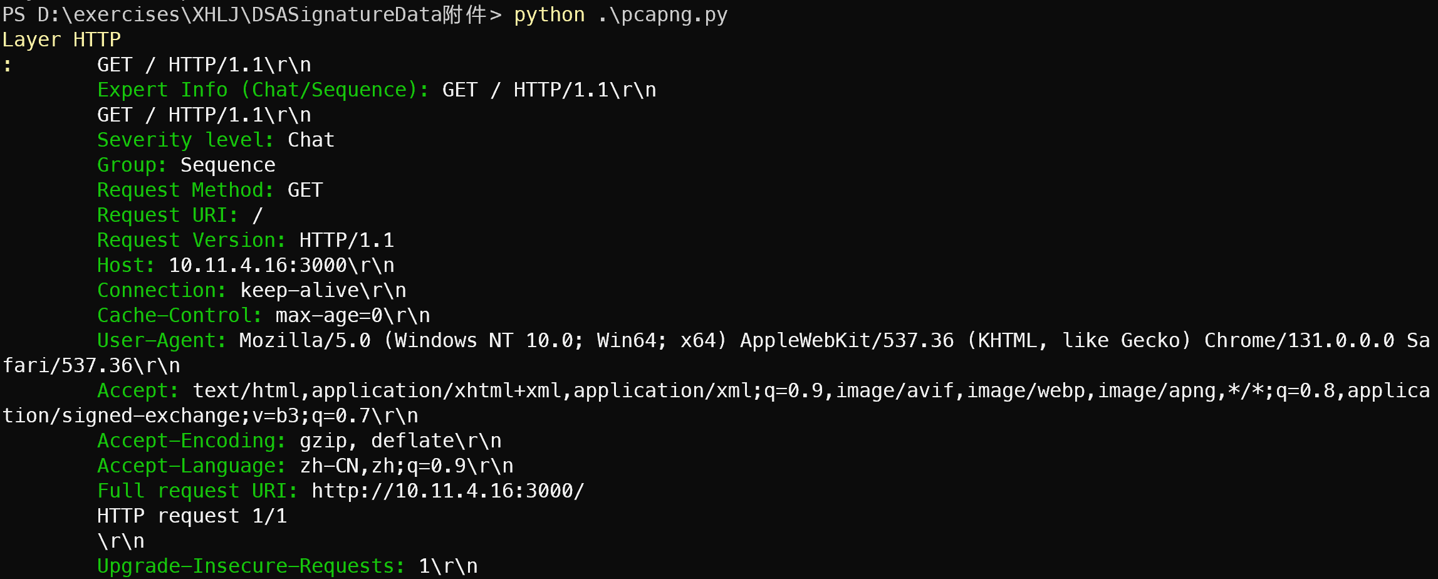1438x579 pixels.
Task: Click the "Sequence" group value
Action: [227, 165]
